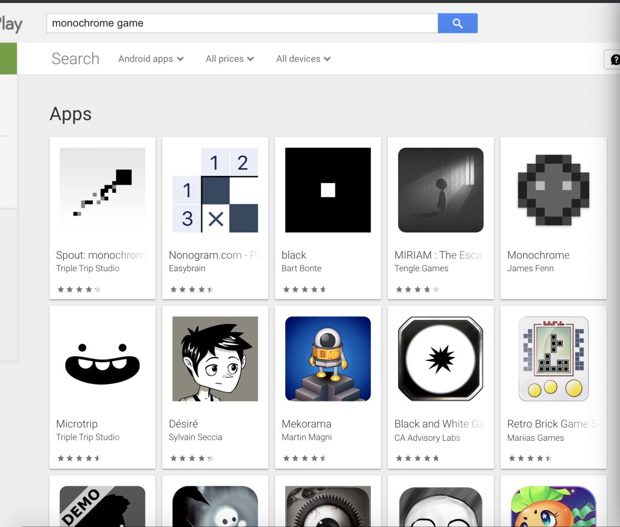Open the MIRIAM : The Escape title
Image resolution: width=620 pixels, height=527 pixels.
(438, 255)
